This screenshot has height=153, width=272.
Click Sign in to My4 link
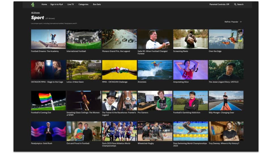point(57,4)
